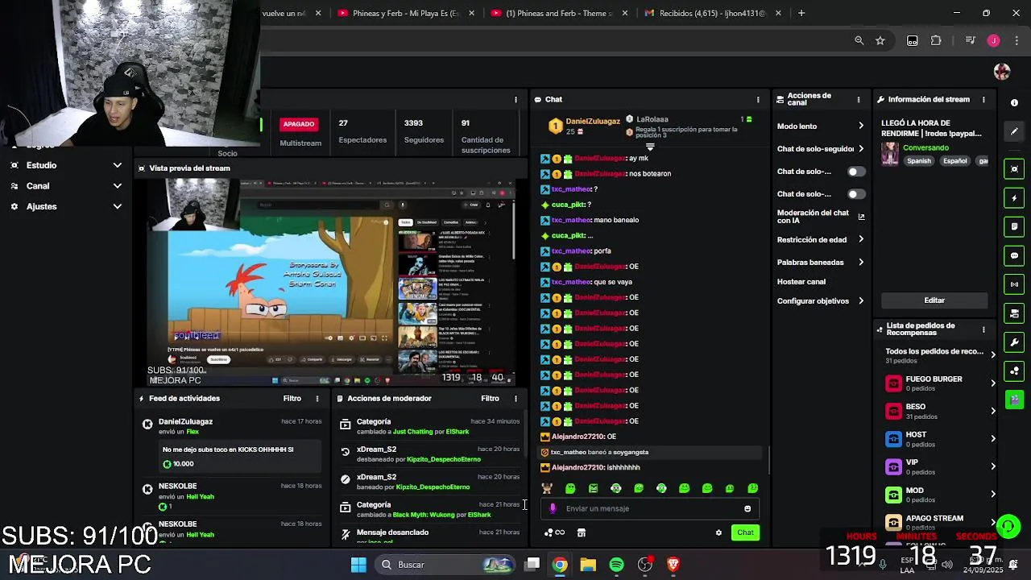Click the green headset support button
The width and height of the screenshot is (1031, 580).
point(1008,526)
